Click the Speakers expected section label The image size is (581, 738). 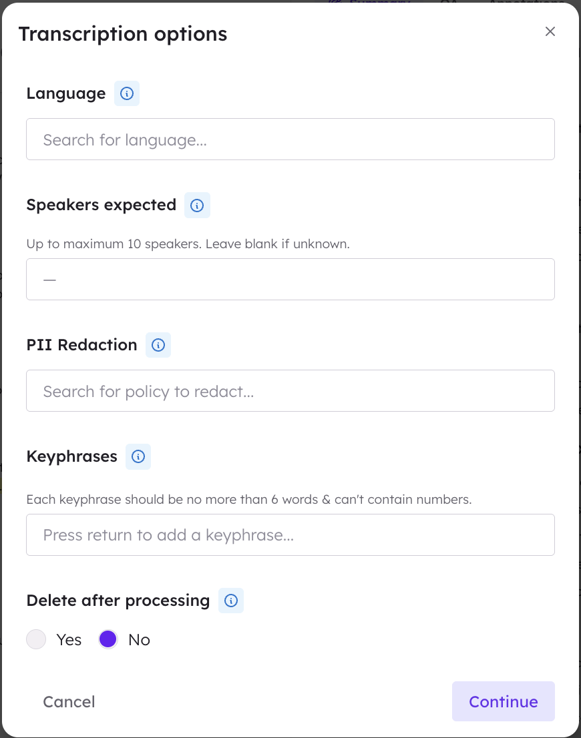(102, 205)
